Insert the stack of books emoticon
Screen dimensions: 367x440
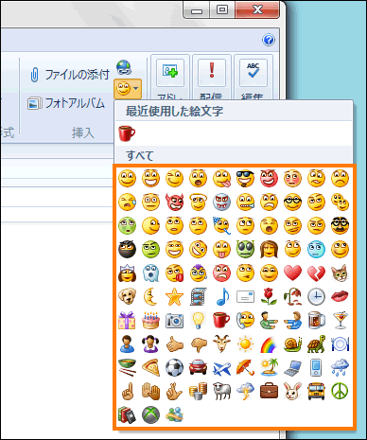(127, 414)
